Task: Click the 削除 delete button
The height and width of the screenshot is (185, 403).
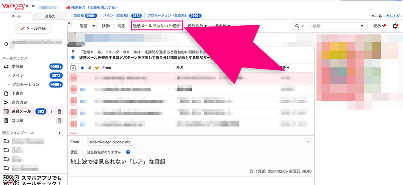Action: pos(121,26)
